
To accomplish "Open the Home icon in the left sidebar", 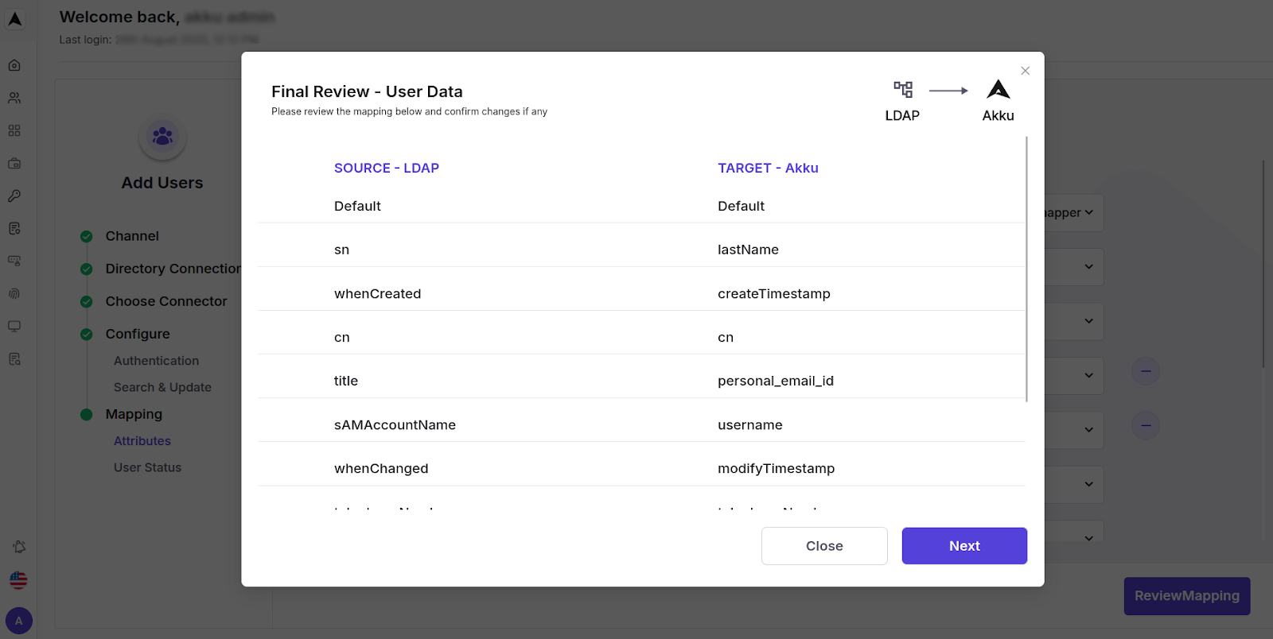I will (14, 65).
